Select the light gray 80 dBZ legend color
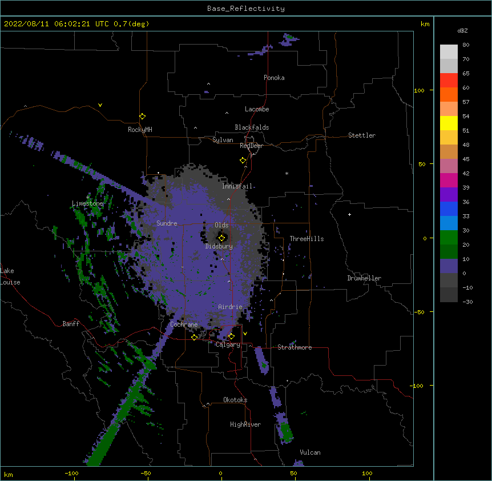 tap(449, 52)
